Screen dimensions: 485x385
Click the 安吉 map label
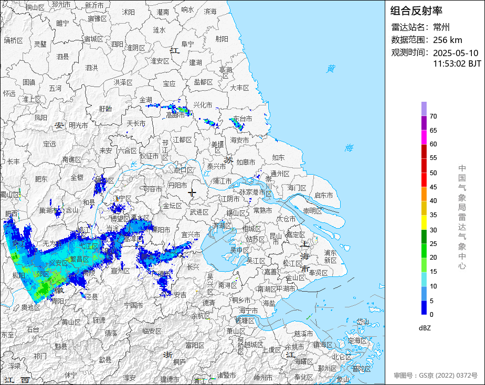(180, 295)
